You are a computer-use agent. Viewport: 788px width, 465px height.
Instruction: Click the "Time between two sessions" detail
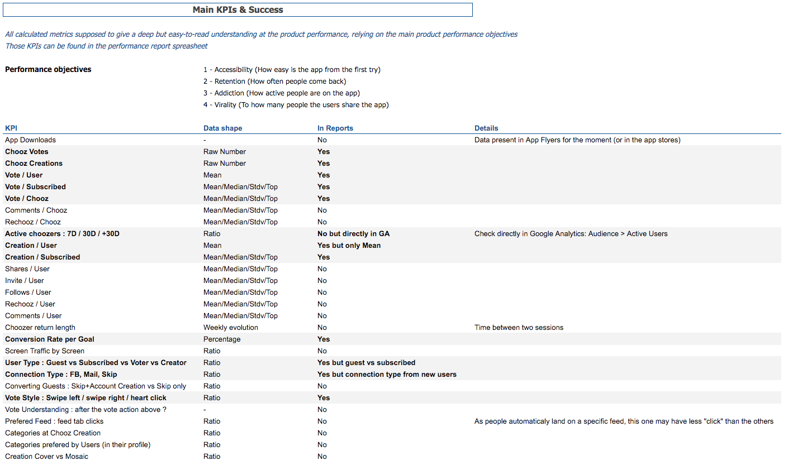(x=519, y=328)
